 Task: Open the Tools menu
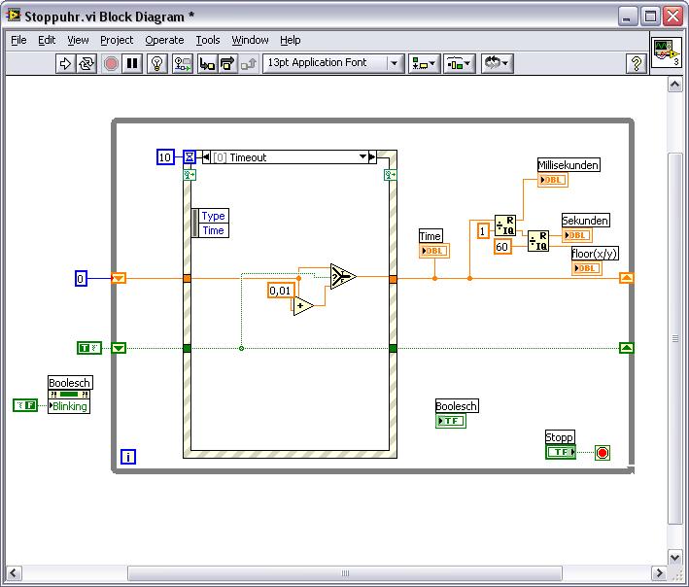pos(208,40)
